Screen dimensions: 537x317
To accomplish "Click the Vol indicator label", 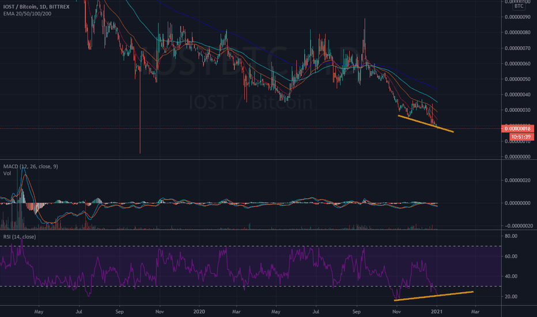I will click(7, 173).
